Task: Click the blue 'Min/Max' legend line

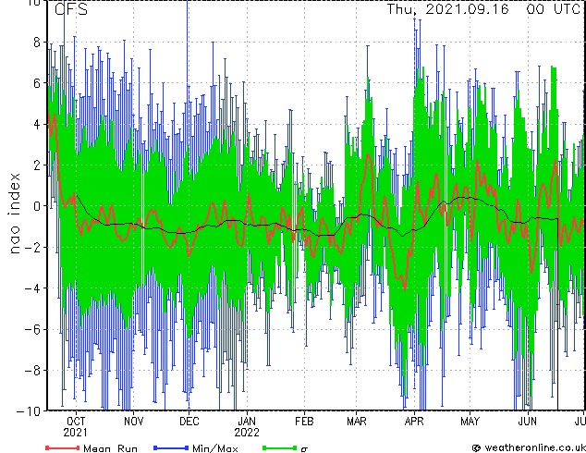Action: (x=171, y=447)
